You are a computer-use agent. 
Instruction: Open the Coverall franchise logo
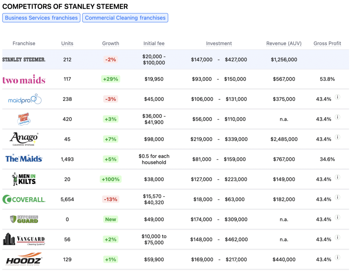pos(24,199)
